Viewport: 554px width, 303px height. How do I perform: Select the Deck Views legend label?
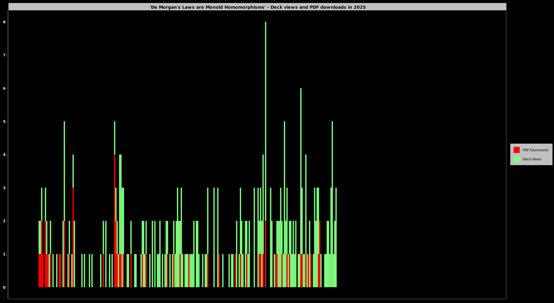click(x=532, y=159)
